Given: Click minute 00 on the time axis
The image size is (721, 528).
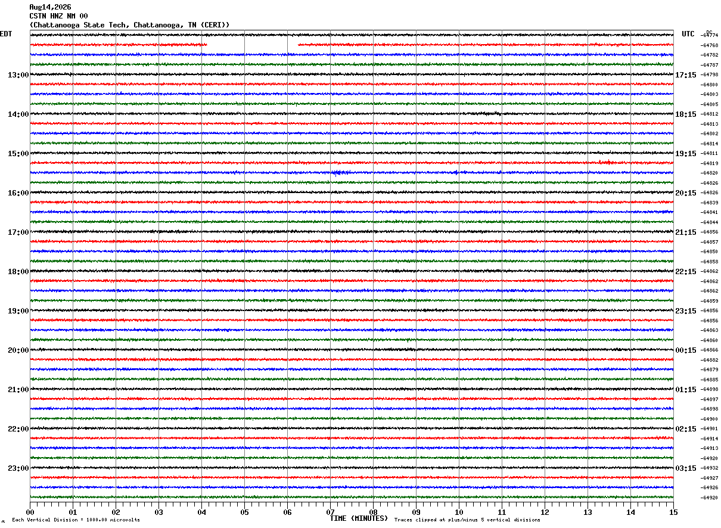Looking at the screenshot, I should [30, 512].
